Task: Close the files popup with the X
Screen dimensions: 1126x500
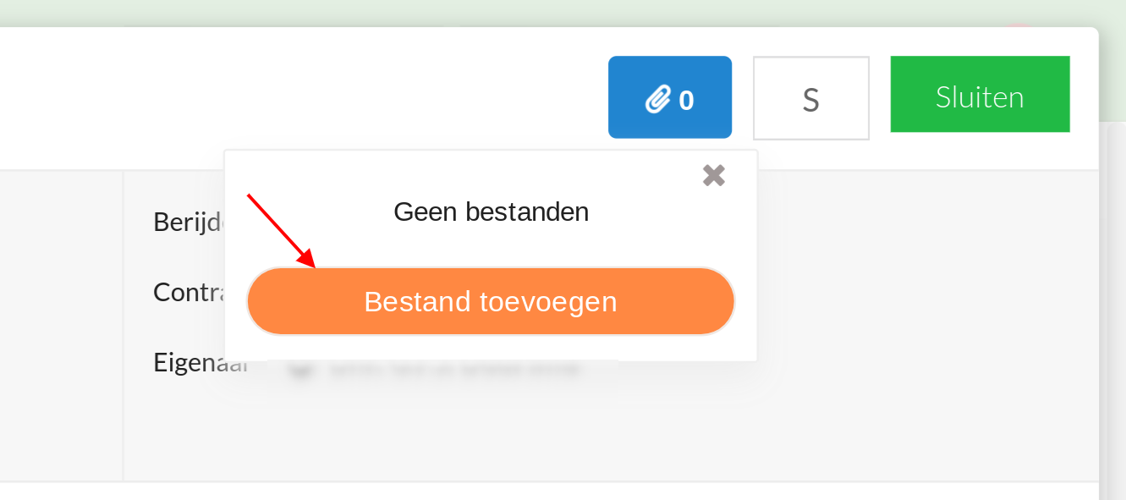Action: click(x=714, y=175)
